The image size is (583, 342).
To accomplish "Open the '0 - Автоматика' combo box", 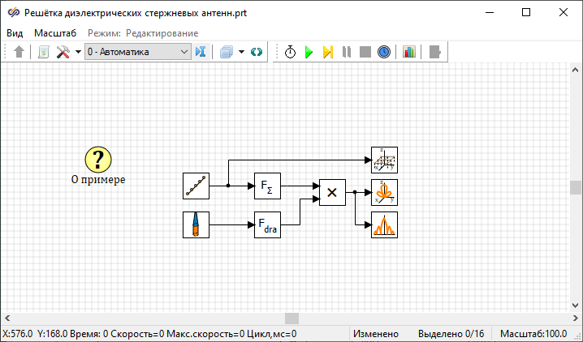I will (137, 52).
